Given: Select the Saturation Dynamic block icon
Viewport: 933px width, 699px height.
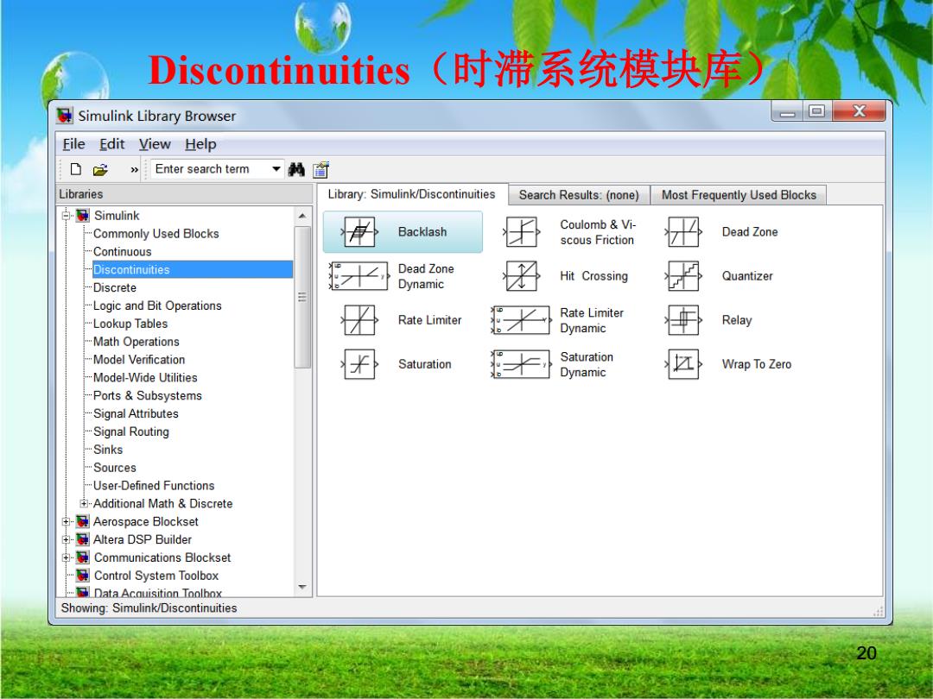Looking at the screenshot, I should [x=521, y=364].
